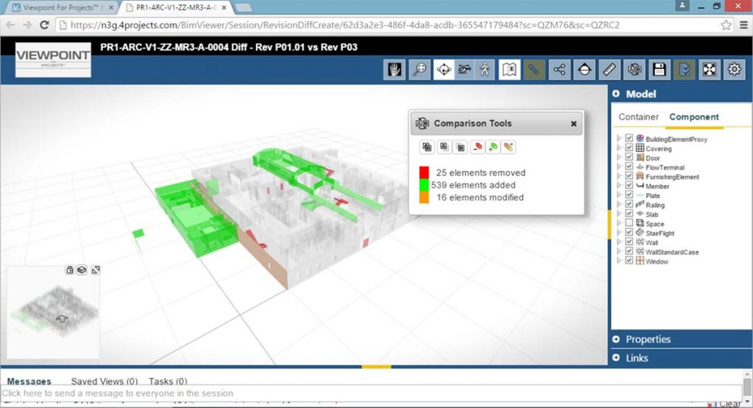Select the Orbit rotate tool
The width and height of the screenshot is (753, 408).
tap(443, 70)
